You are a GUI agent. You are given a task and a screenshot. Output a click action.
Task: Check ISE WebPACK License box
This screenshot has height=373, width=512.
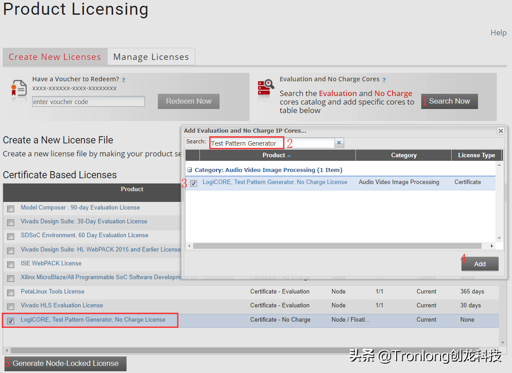point(11,264)
